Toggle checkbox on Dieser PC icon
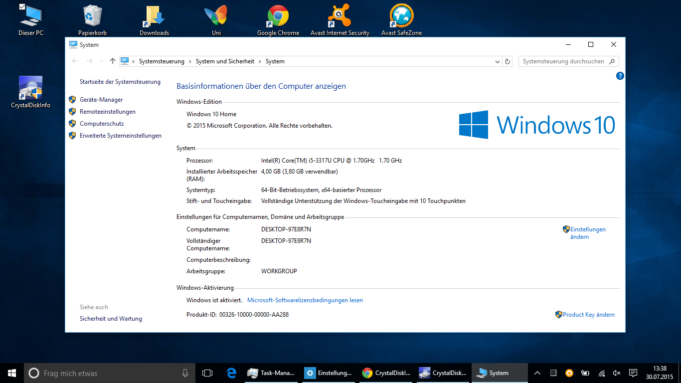Screen dimensions: 681x383 pyautogui.click(x=22, y=7)
